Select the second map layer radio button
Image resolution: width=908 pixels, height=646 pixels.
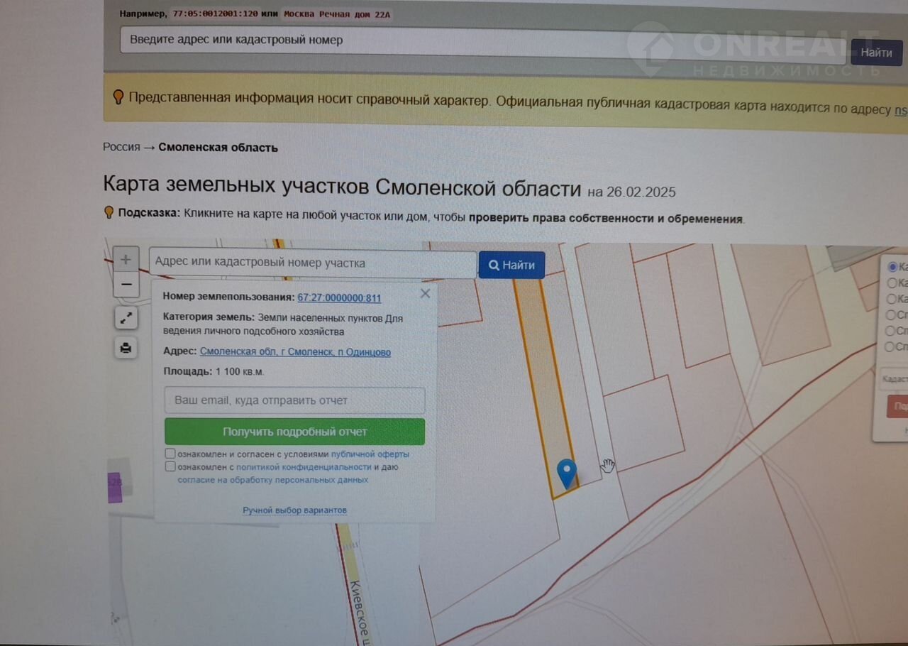coord(892,283)
